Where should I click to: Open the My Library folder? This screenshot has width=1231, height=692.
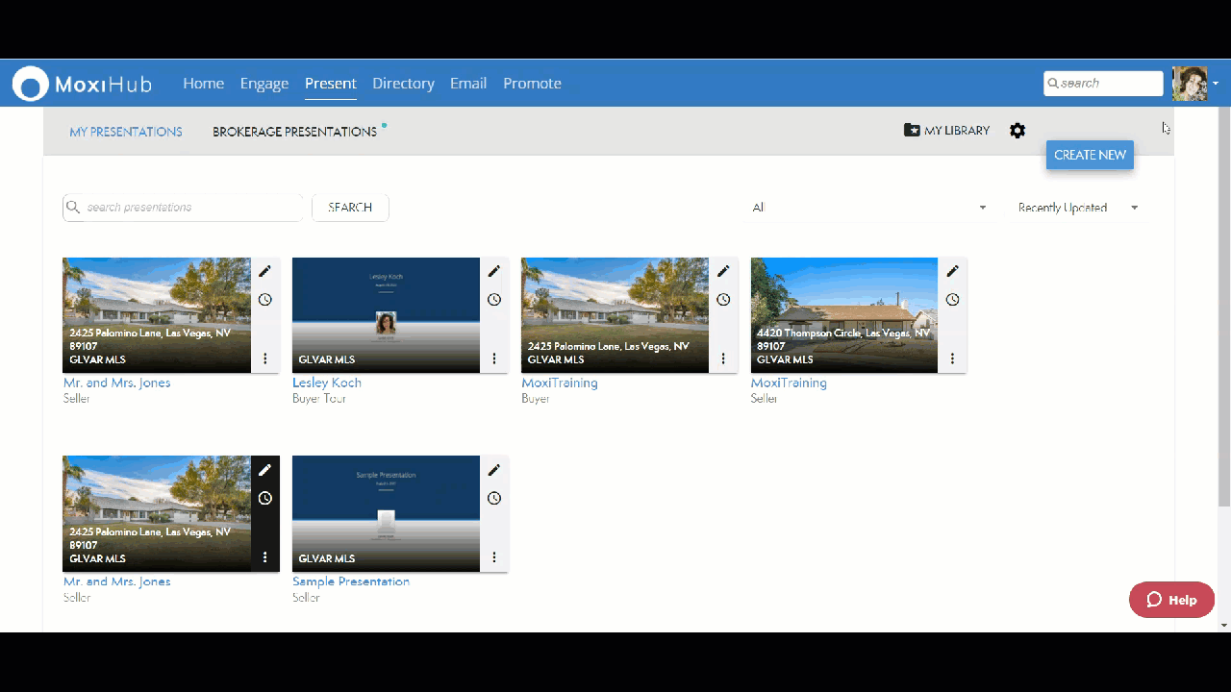point(946,131)
